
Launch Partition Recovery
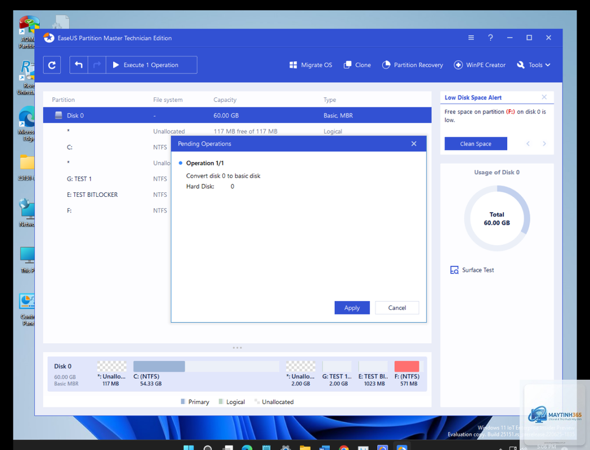coord(413,65)
